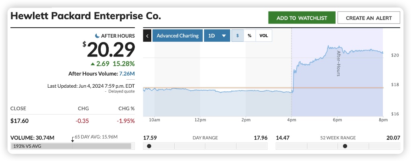The width and height of the screenshot is (411, 161).
Task: Click the after hours volume 7.26M link
Action: [x=127, y=74]
